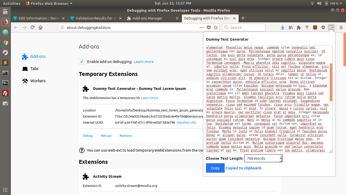This screenshot has width=346, height=195.
Task: Open the Manifest URL link
Action: pos(187,122)
